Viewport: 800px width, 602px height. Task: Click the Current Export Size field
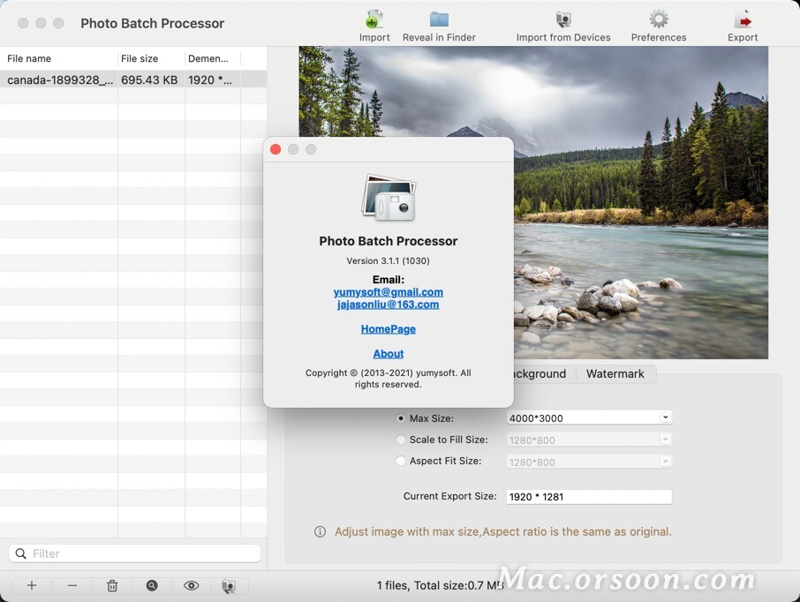point(589,497)
